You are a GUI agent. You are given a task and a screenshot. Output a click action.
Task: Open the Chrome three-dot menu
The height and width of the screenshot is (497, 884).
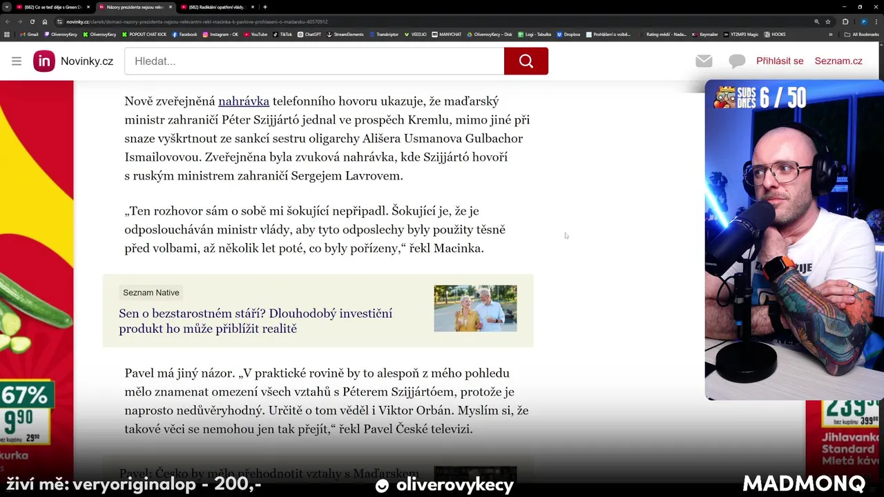(x=876, y=21)
